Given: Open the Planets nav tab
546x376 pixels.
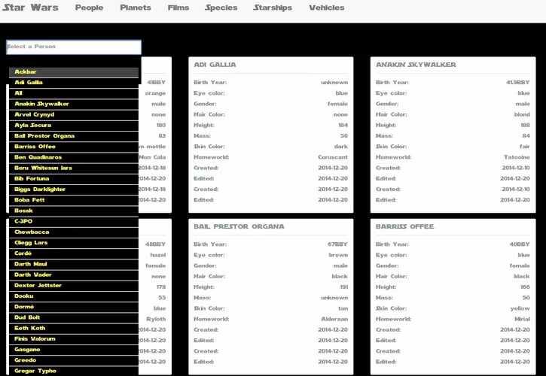Looking at the screenshot, I should pos(136,8).
